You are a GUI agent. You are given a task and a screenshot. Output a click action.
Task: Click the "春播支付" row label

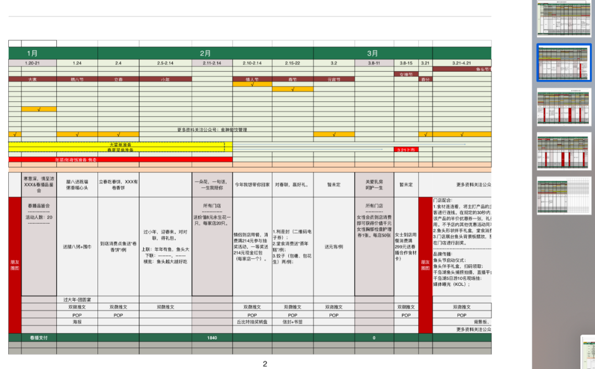click(x=39, y=338)
